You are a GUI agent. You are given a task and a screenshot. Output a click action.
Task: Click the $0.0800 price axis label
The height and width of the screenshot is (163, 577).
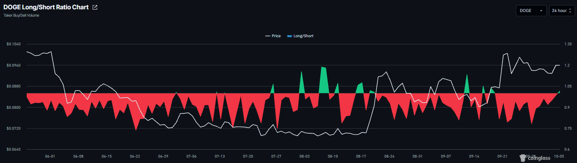pyautogui.click(x=13, y=108)
